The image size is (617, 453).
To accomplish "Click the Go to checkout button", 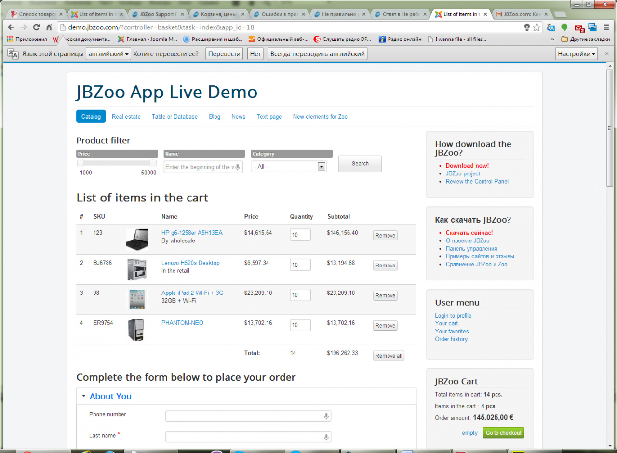I will click(x=503, y=433).
